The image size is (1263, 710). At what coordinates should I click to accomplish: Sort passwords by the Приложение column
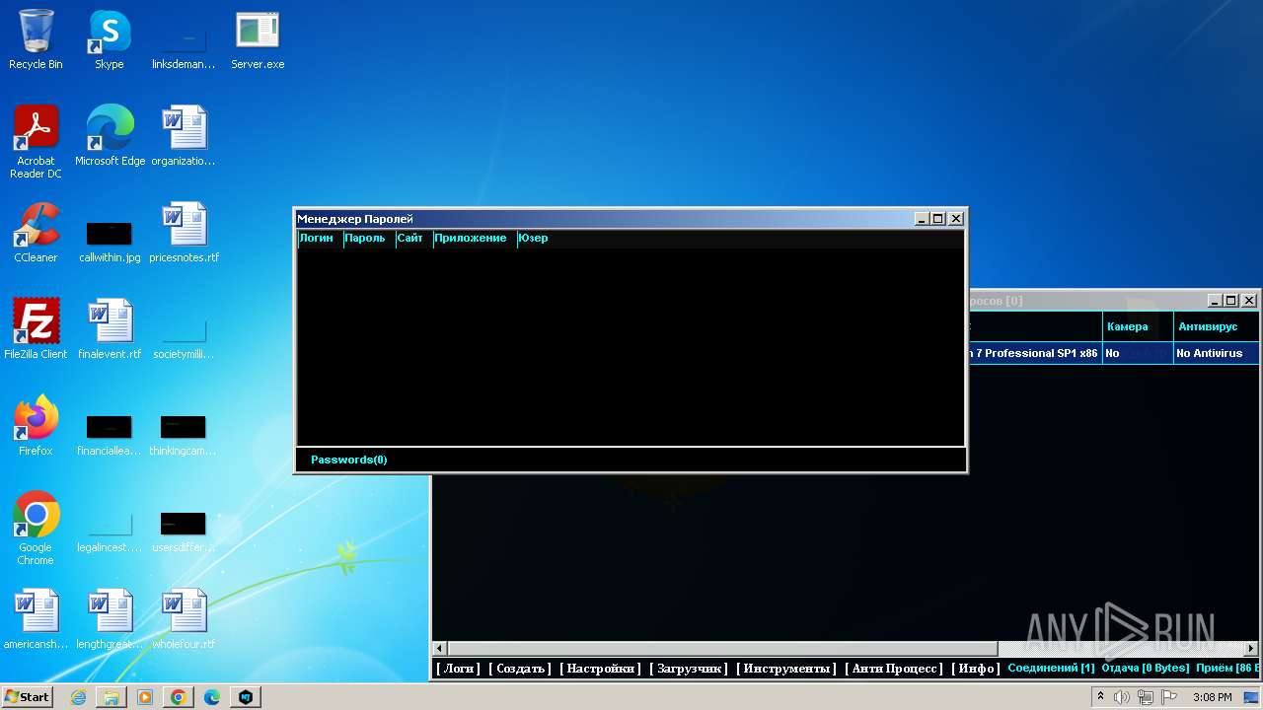pyautogui.click(x=475, y=238)
